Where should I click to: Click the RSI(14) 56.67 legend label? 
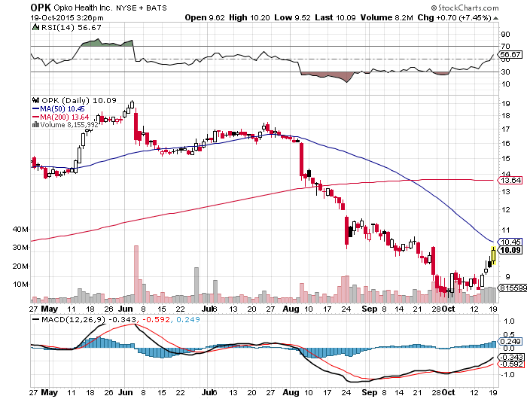(71, 28)
